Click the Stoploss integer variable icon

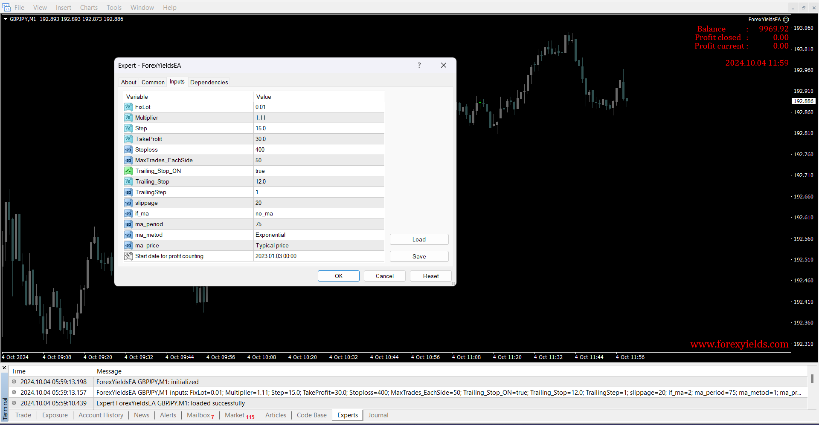coord(128,149)
